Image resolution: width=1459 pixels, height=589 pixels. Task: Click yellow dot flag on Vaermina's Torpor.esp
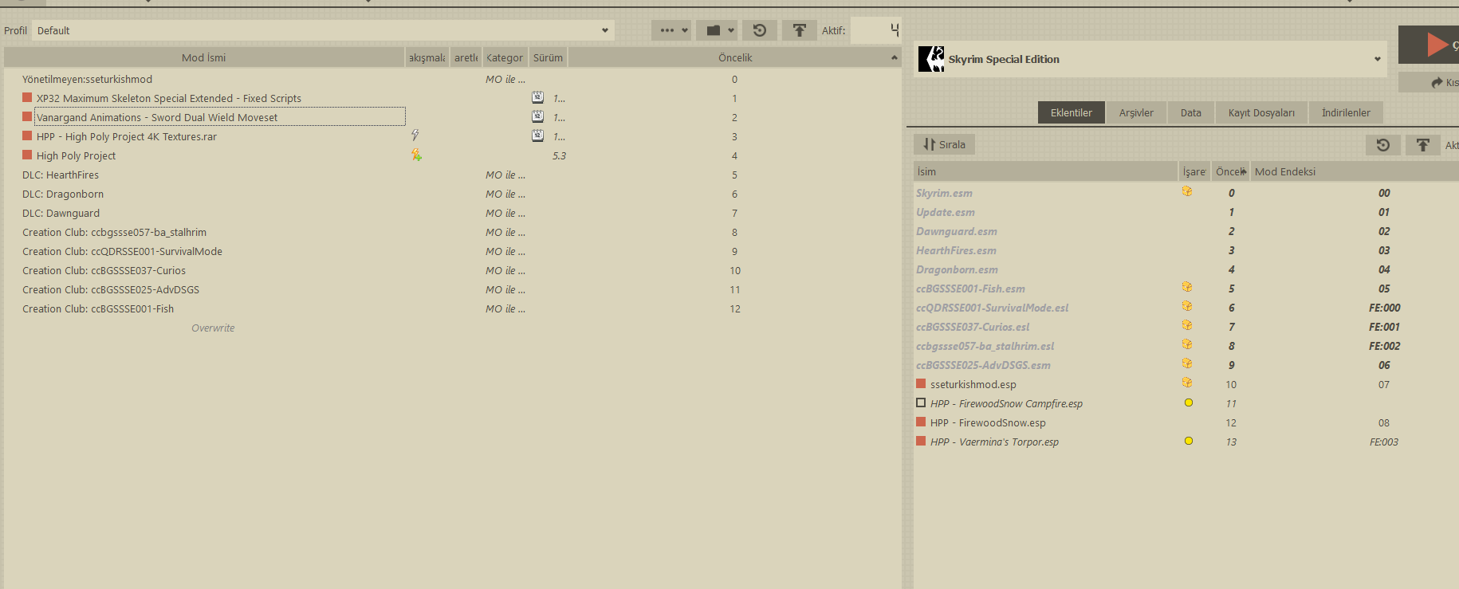point(1189,441)
